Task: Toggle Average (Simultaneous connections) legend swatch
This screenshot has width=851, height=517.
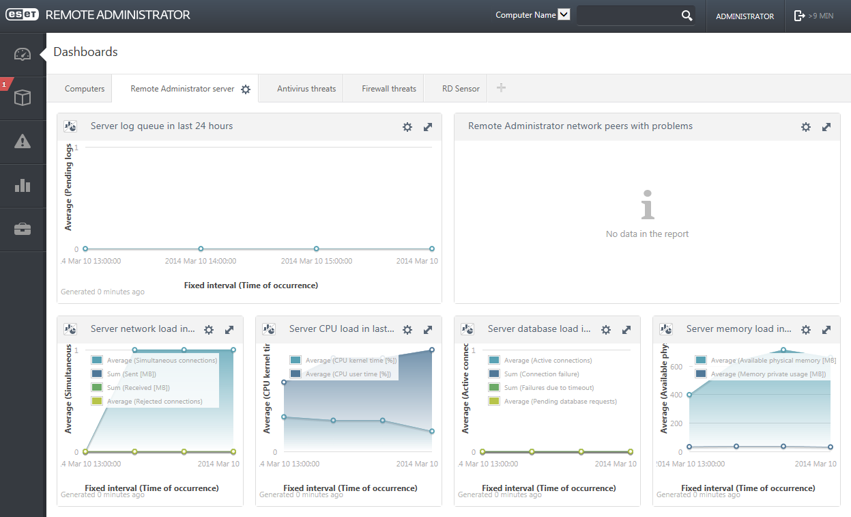Action: click(x=96, y=360)
